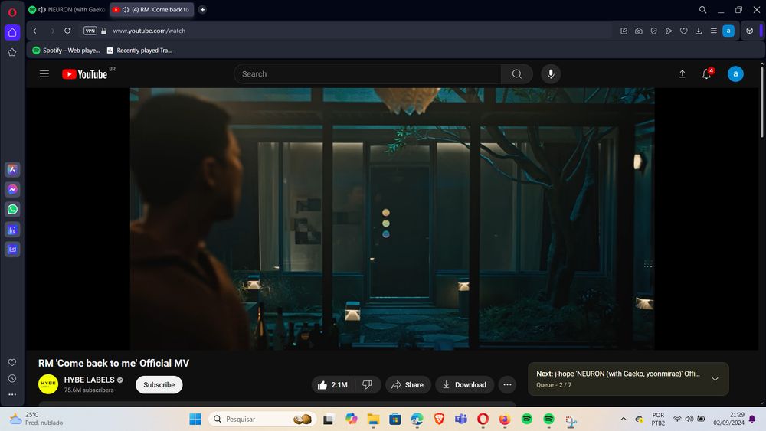
Task: Go to YouTube home via the logo
Action: (x=84, y=74)
